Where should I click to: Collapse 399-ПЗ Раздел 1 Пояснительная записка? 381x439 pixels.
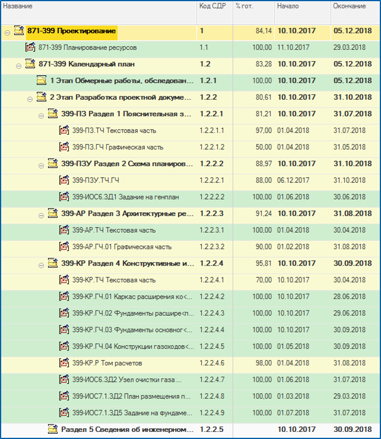click(41, 116)
